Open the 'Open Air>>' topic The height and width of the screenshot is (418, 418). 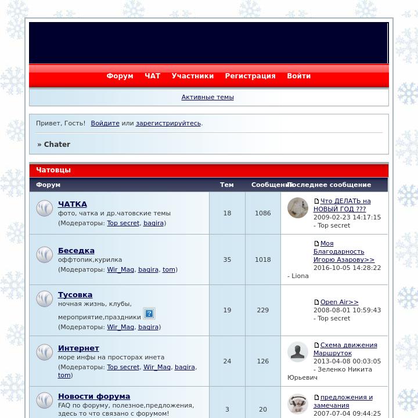[340, 302]
